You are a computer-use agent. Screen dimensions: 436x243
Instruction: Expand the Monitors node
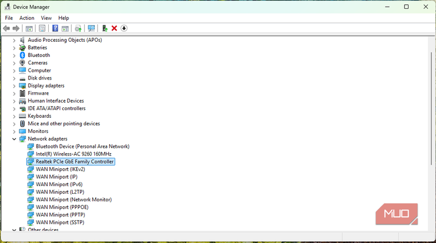coord(14,132)
